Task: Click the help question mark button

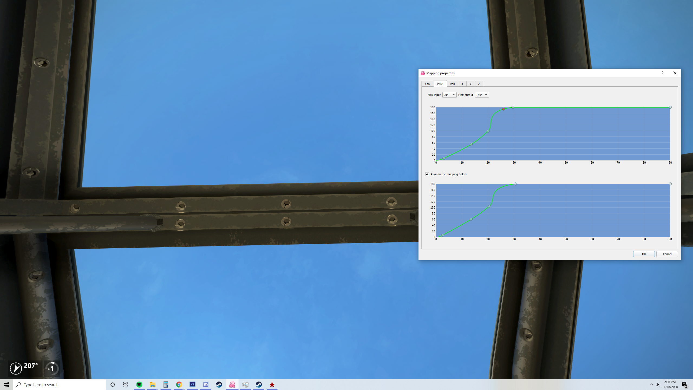Action: click(x=662, y=73)
